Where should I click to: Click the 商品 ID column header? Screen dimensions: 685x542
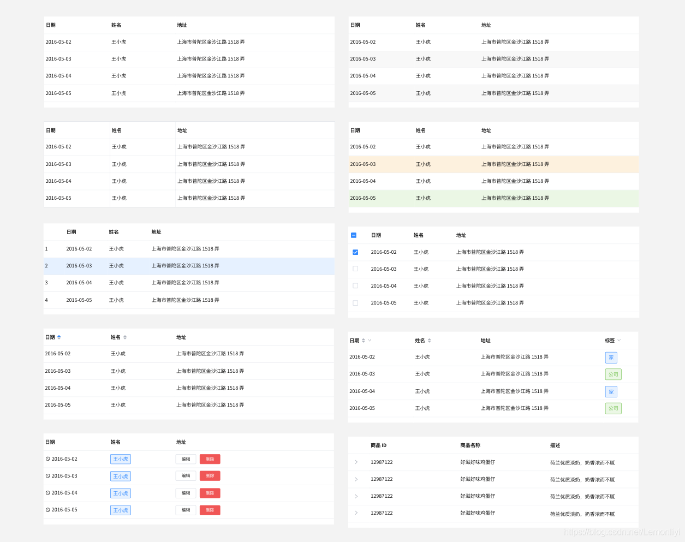click(378, 445)
